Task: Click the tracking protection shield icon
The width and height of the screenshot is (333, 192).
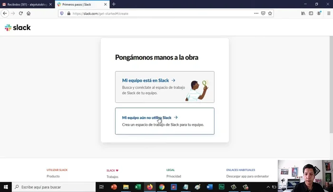Action: [62, 13]
